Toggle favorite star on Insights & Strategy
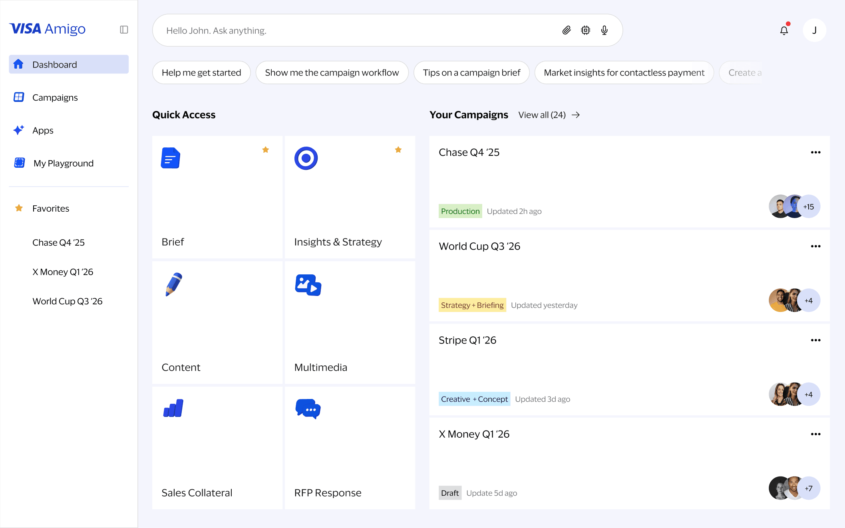Image resolution: width=845 pixels, height=528 pixels. point(398,150)
